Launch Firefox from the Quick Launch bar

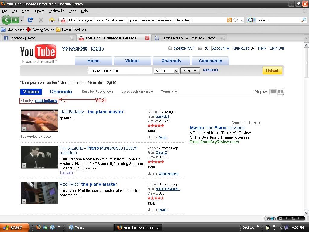(38, 227)
